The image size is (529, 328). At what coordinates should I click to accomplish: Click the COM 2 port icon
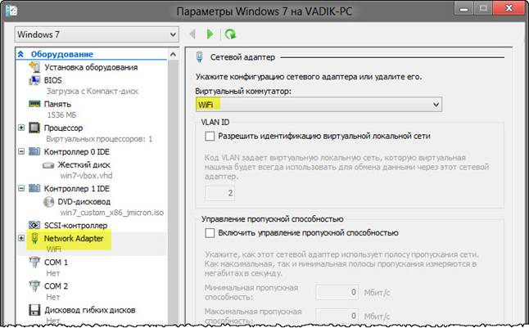pos(34,285)
